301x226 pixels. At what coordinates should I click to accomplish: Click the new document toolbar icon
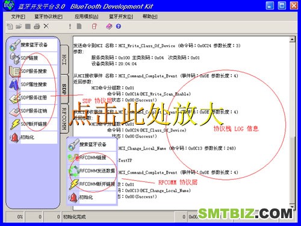click(x=10, y=27)
